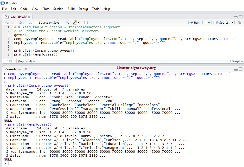Viewport: 244px width, 167px height.
Task: Toggle the Source on Save checkbox
Action: coord(37,23)
